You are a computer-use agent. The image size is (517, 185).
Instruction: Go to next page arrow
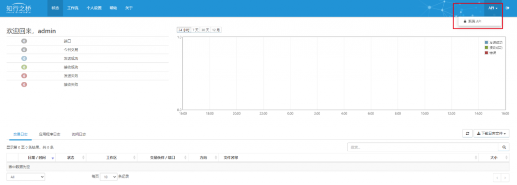pyautogui.click(x=505, y=178)
